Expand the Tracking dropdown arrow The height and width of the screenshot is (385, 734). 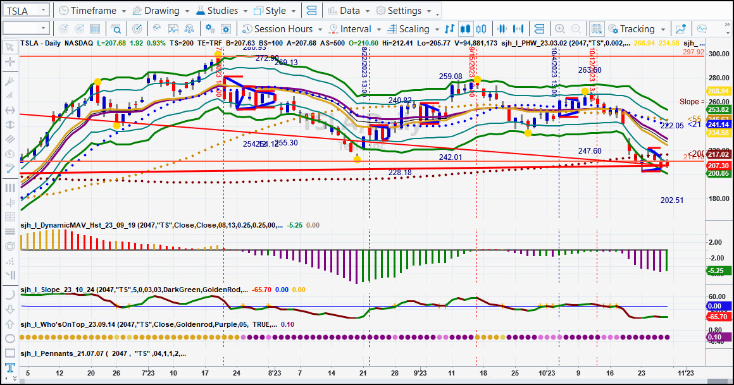(663, 29)
